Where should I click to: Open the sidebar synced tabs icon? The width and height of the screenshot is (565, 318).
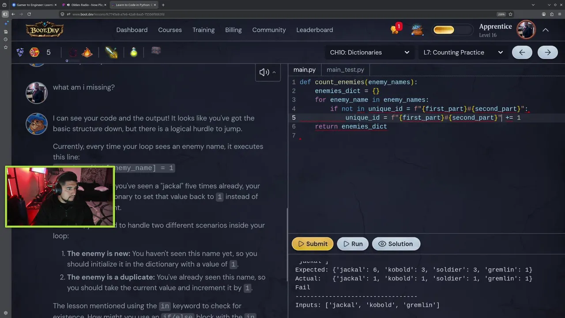click(x=5, y=31)
